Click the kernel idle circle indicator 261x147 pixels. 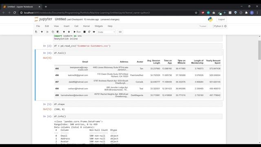[226, 26]
